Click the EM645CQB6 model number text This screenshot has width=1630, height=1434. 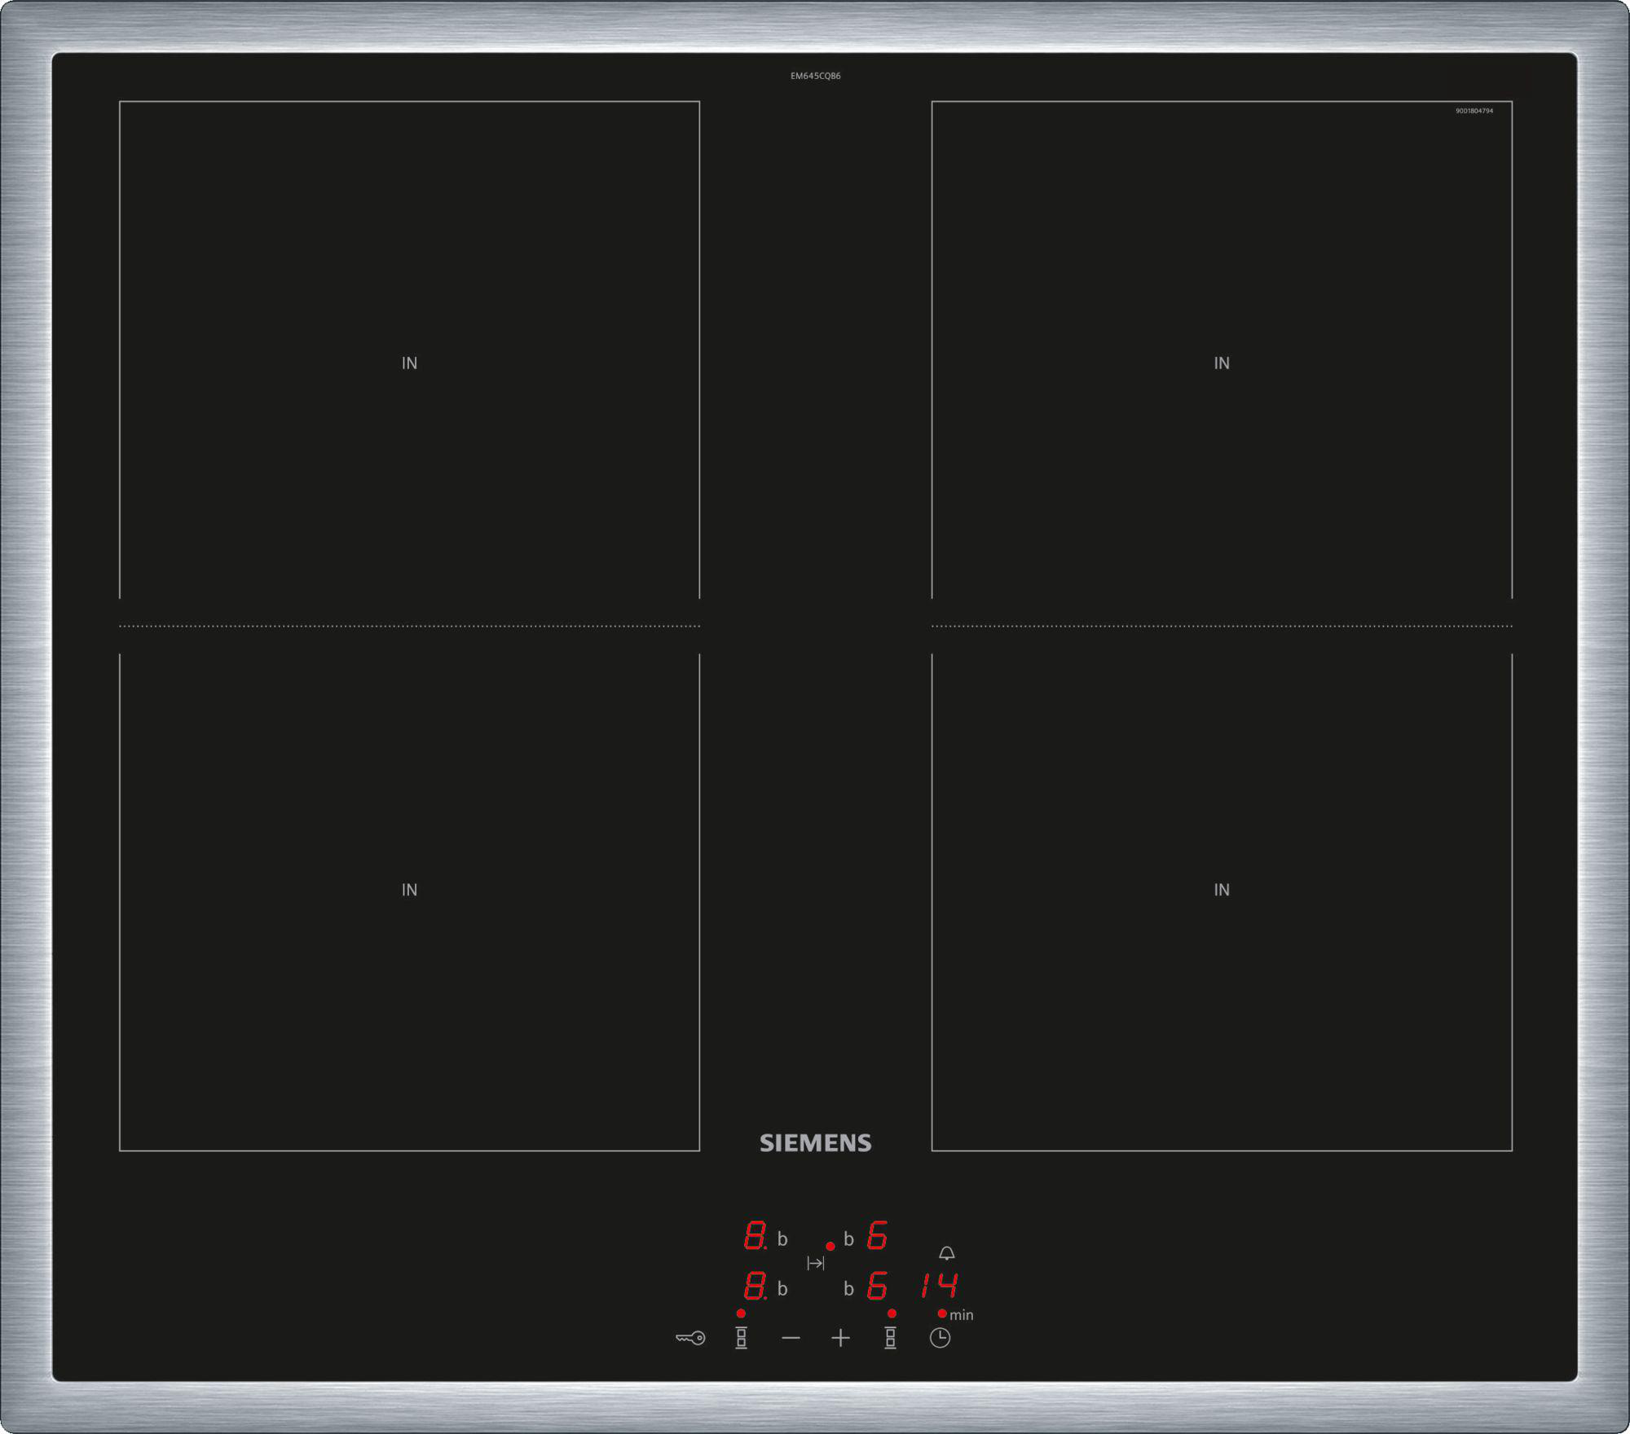[x=815, y=76]
